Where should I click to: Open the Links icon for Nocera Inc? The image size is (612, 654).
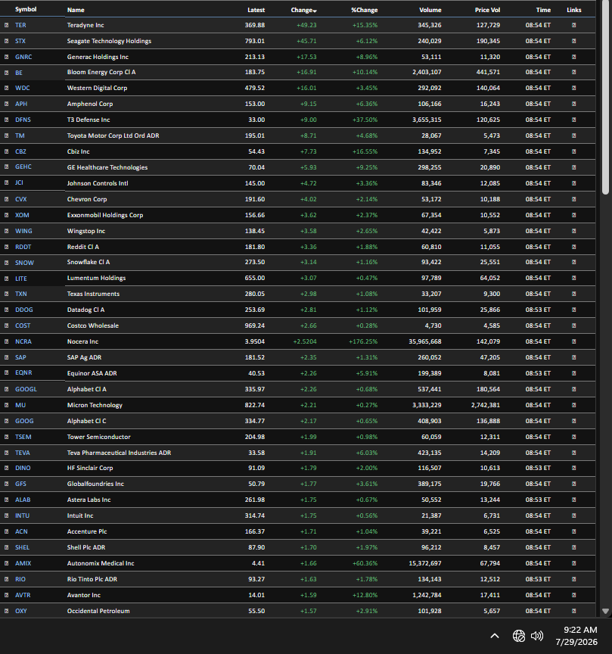pos(573,341)
